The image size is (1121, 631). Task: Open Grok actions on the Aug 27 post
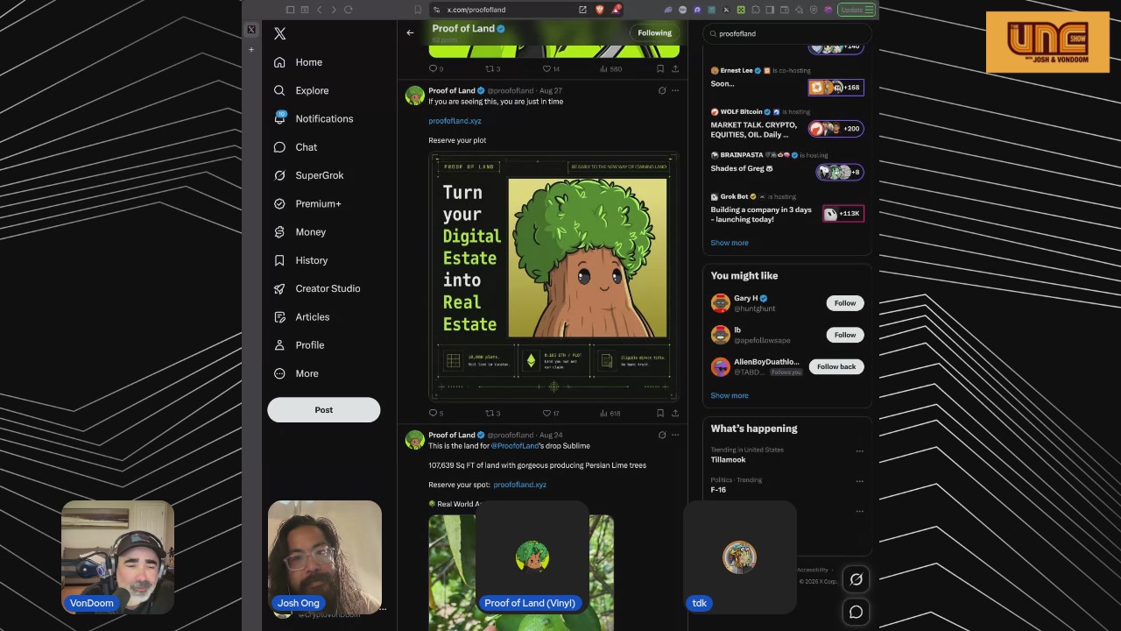point(662,90)
